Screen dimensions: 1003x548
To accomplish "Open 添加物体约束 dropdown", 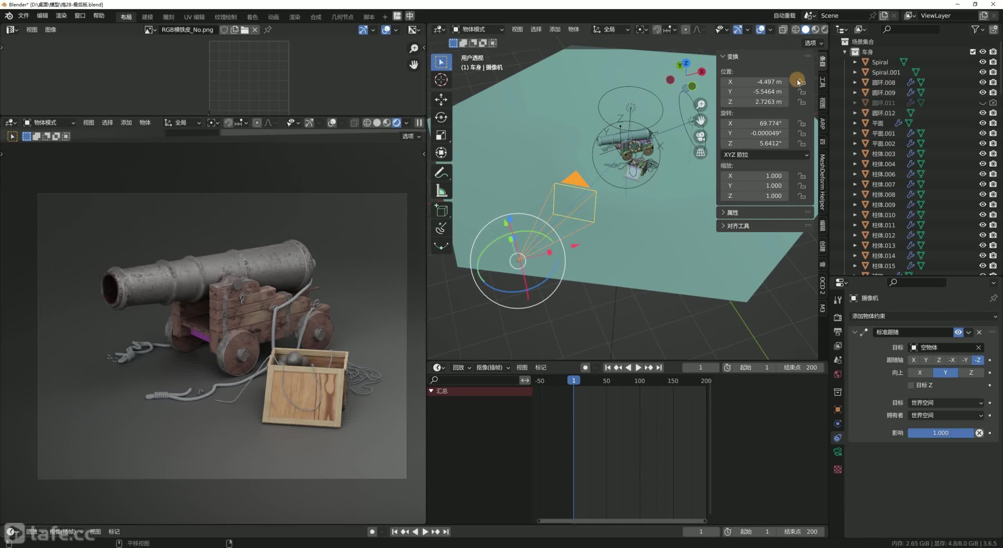I will coord(924,316).
